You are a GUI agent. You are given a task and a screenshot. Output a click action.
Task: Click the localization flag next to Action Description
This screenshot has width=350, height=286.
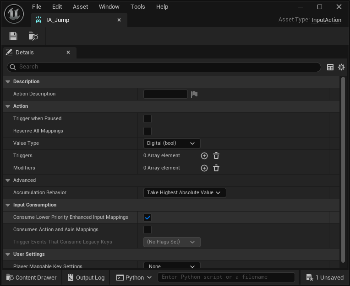tap(194, 94)
